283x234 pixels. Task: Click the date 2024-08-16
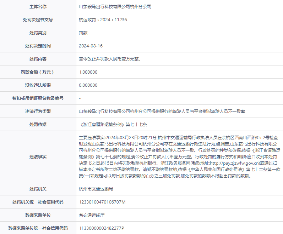pos(91,46)
